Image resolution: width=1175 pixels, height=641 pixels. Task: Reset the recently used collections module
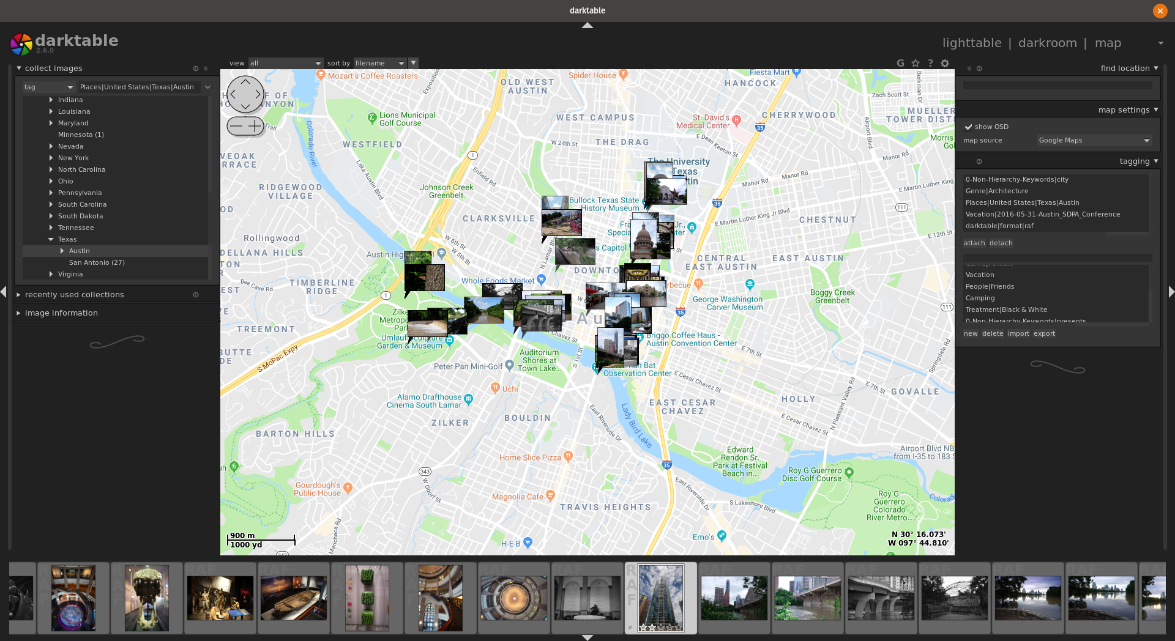point(196,295)
